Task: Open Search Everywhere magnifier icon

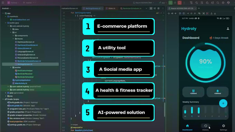Action: coord(218,3)
